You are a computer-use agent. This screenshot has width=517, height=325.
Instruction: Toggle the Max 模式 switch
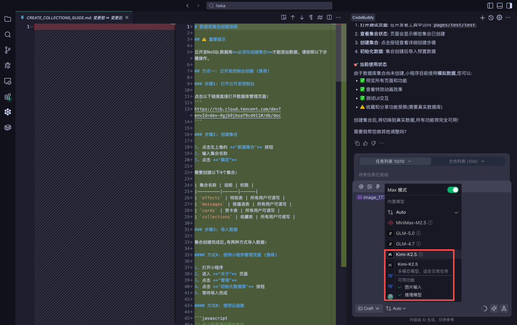(x=452, y=190)
